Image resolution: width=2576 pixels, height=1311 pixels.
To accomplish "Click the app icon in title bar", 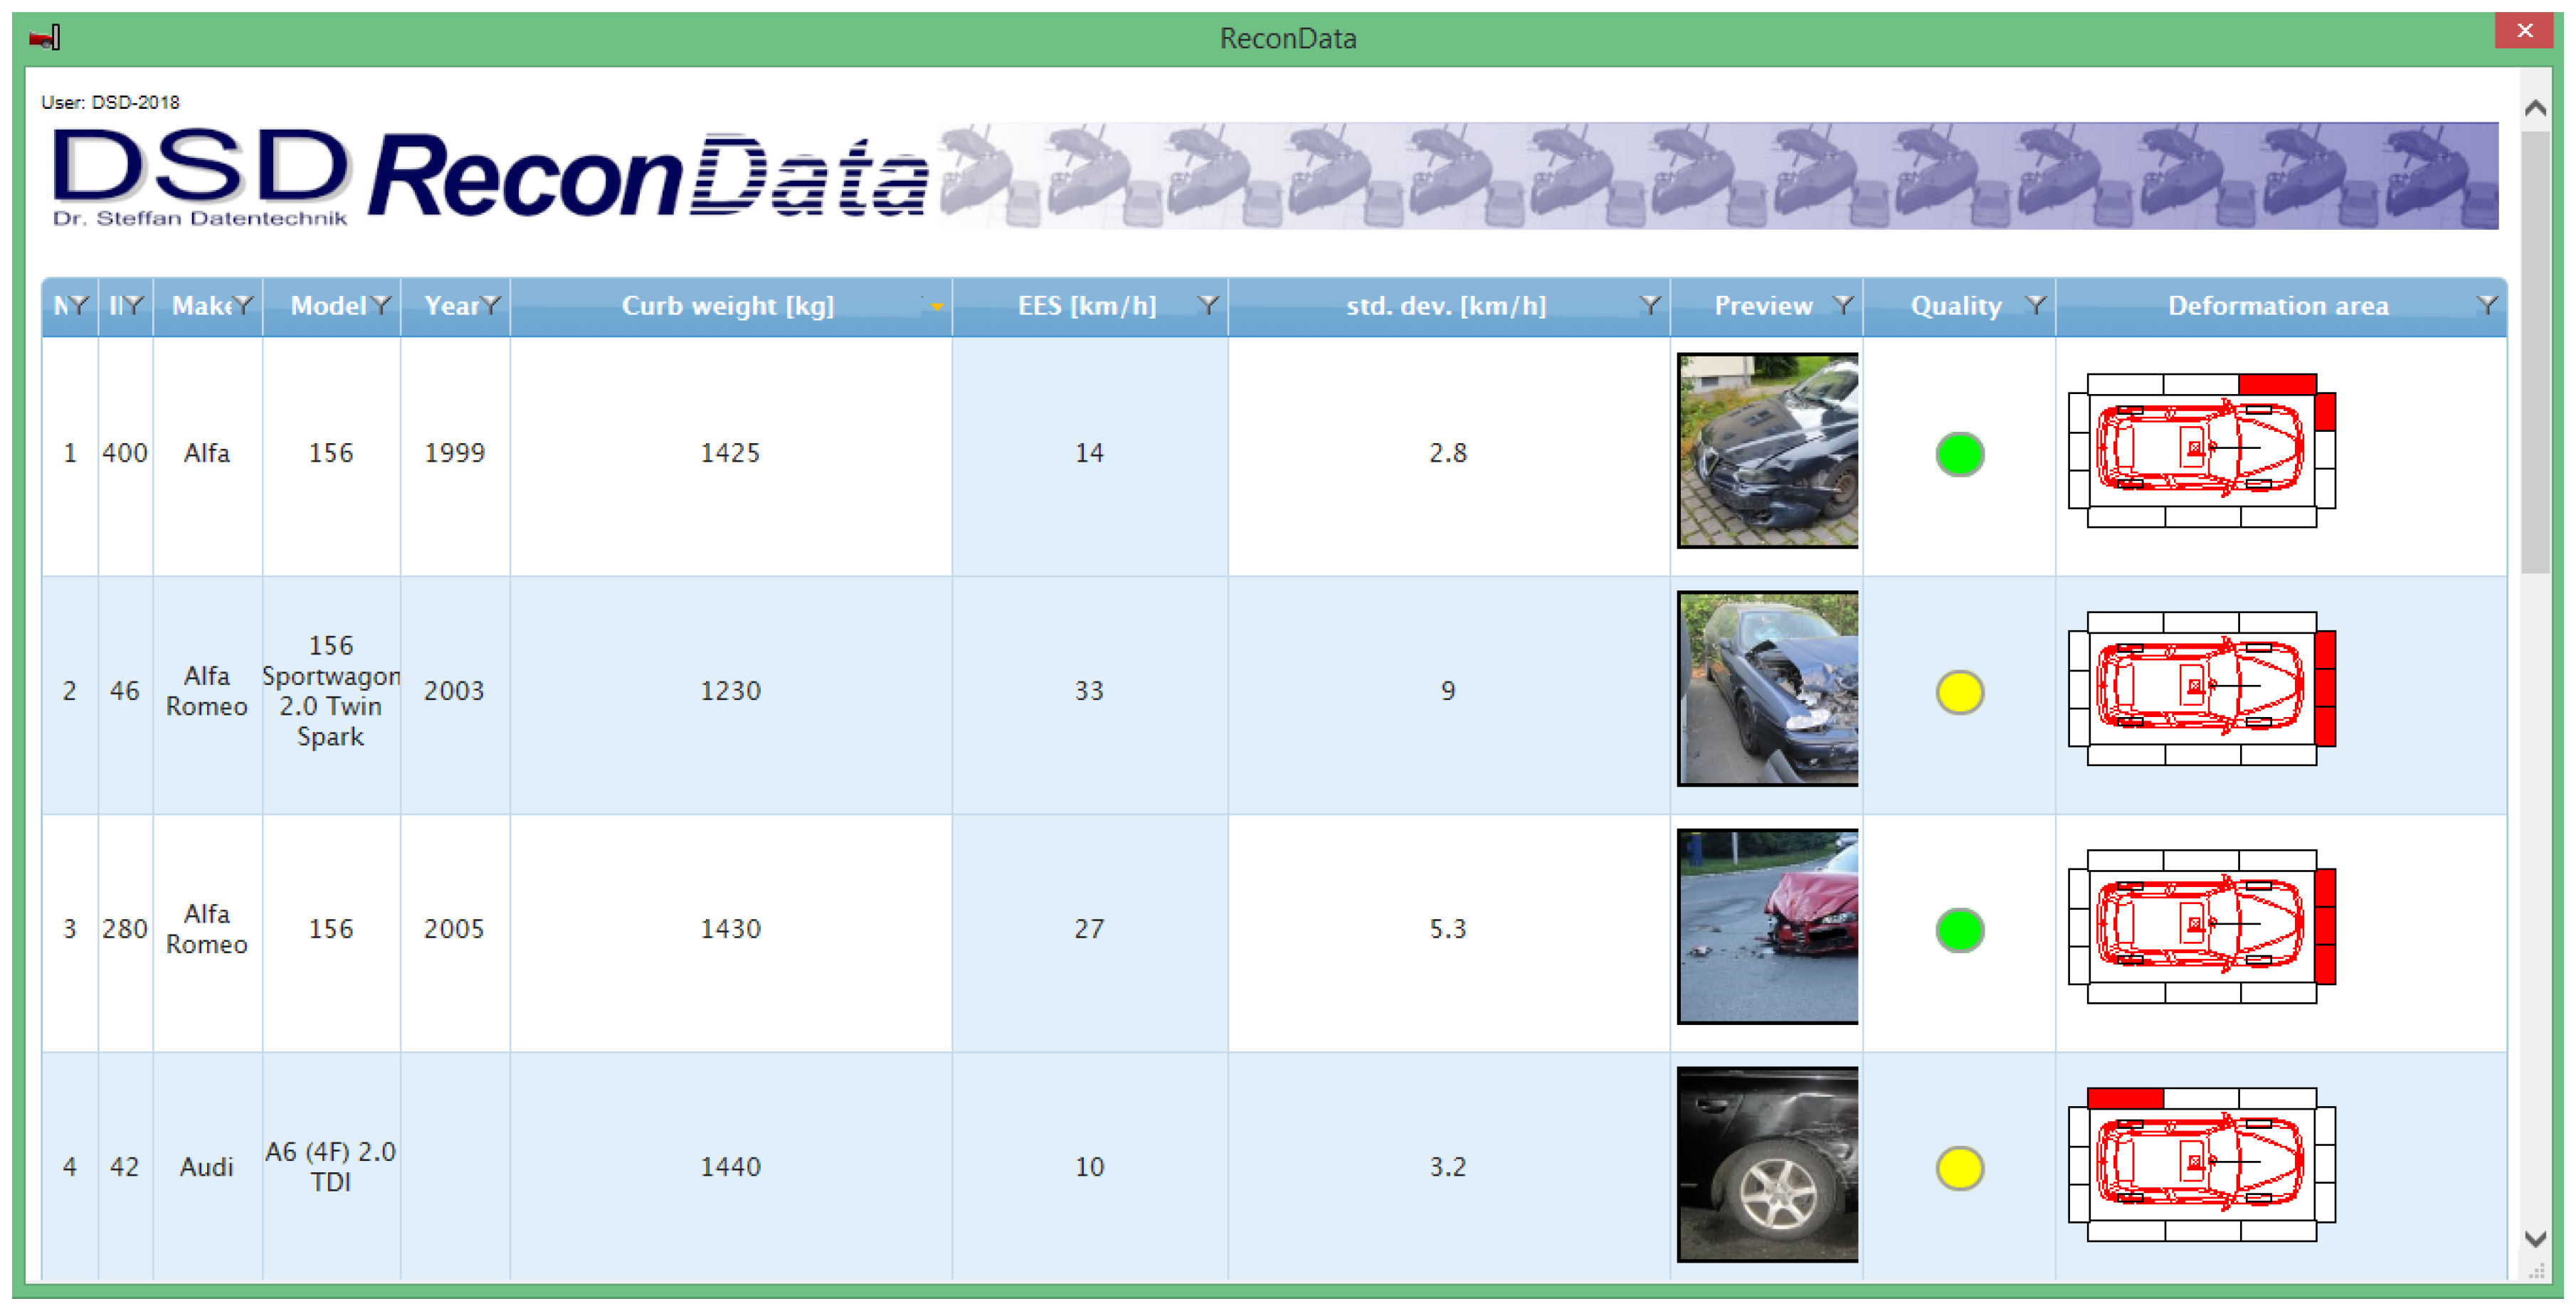I will (x=45, y=38).
